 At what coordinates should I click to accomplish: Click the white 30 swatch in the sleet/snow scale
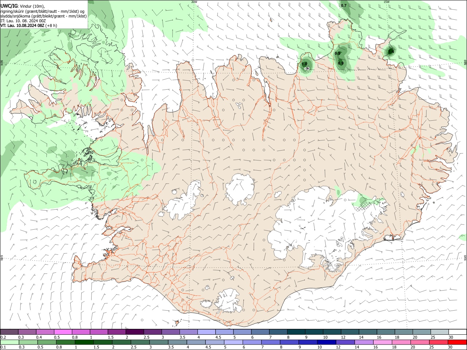(458, 332)
